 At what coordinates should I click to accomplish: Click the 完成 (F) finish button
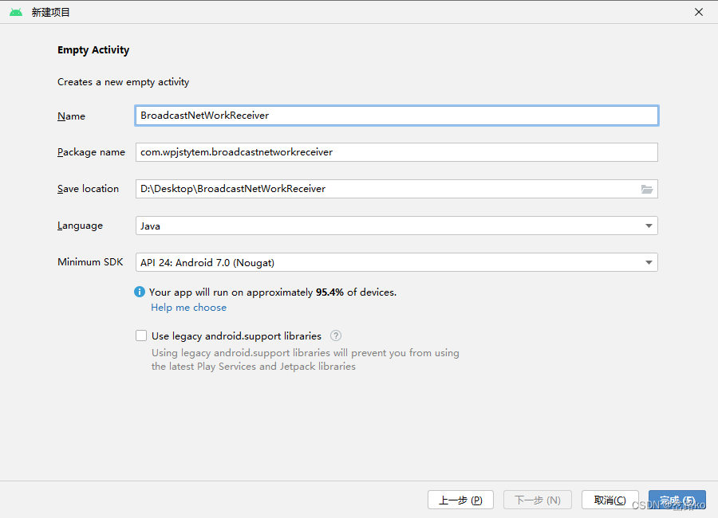677,500
